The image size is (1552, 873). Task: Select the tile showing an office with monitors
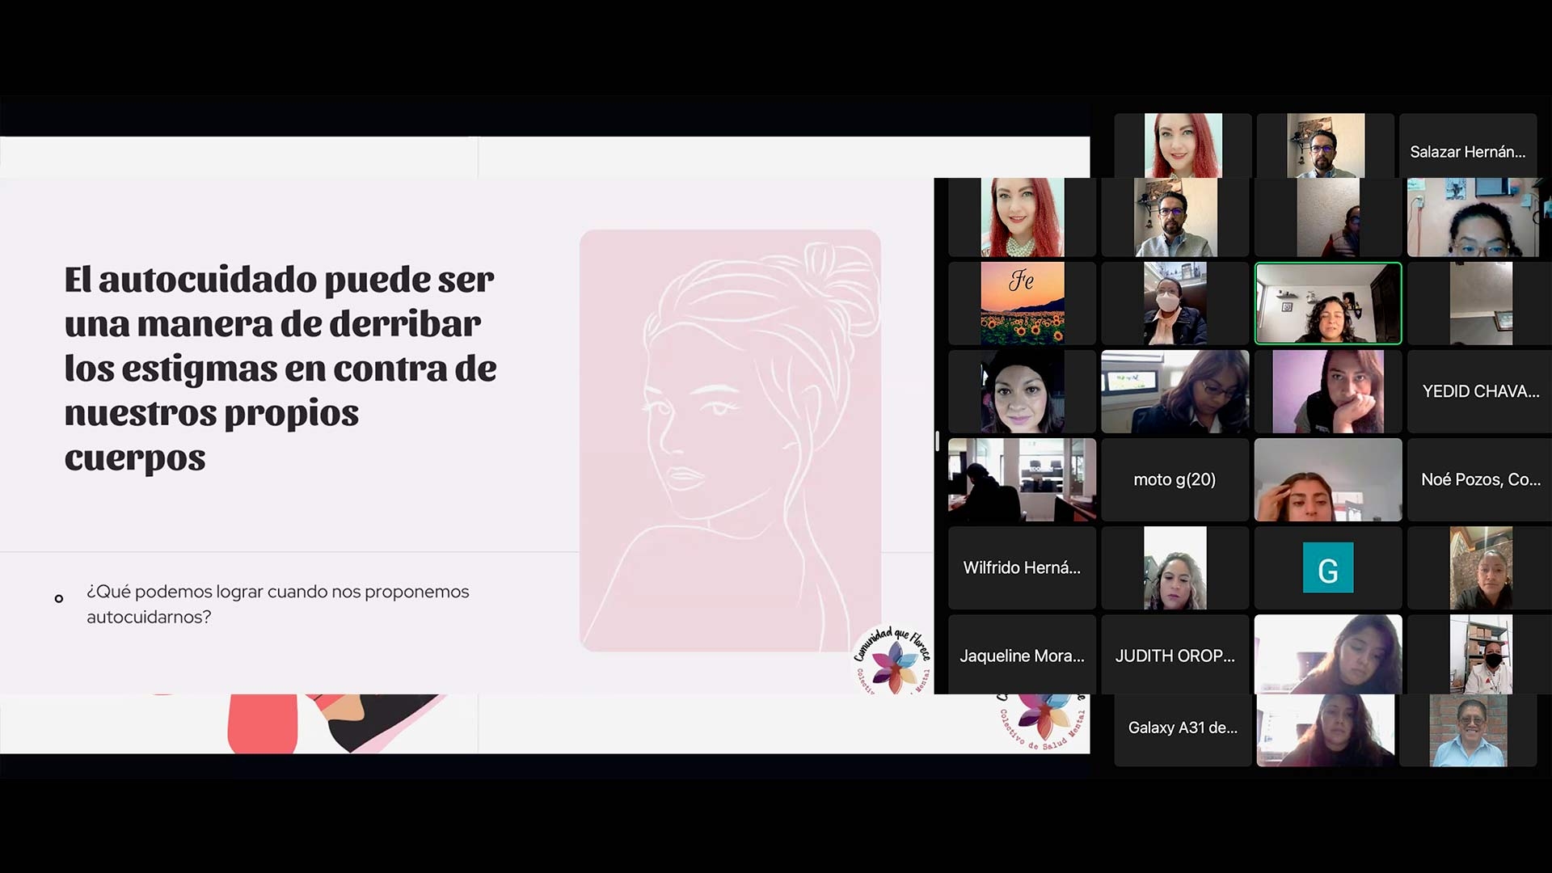pos(1022,480)
